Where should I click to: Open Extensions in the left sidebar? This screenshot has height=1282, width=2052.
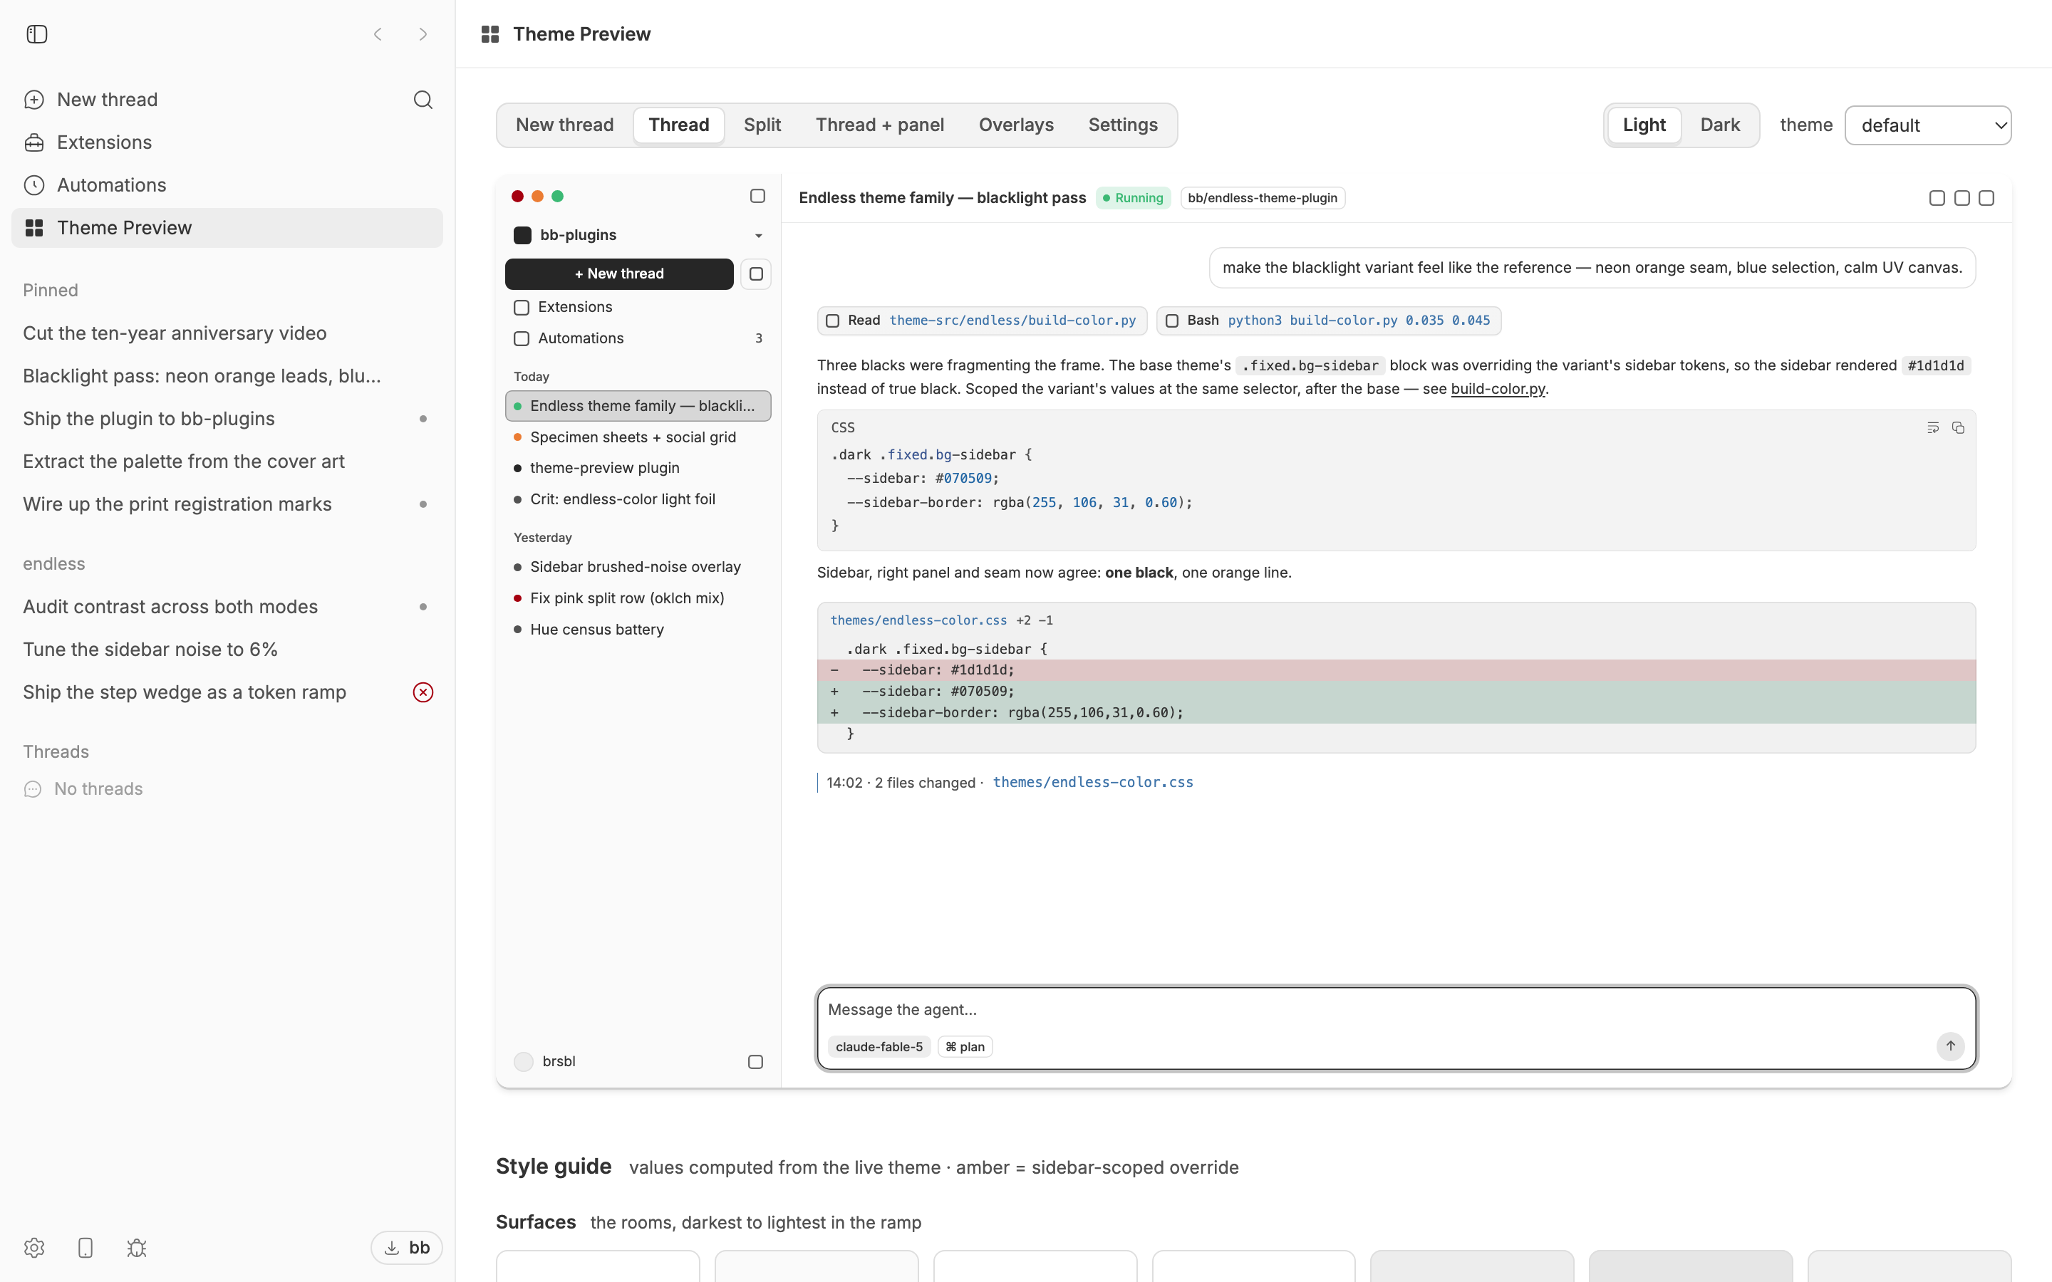(x=227, y=142)
